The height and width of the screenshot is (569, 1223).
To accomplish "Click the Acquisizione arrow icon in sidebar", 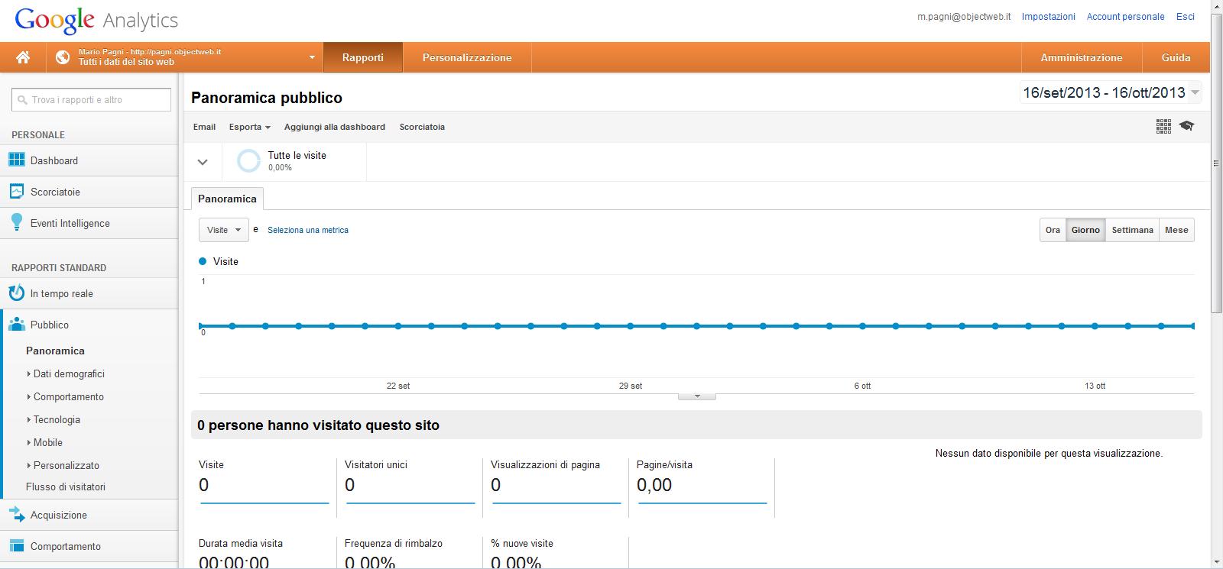I will (16, 515).
